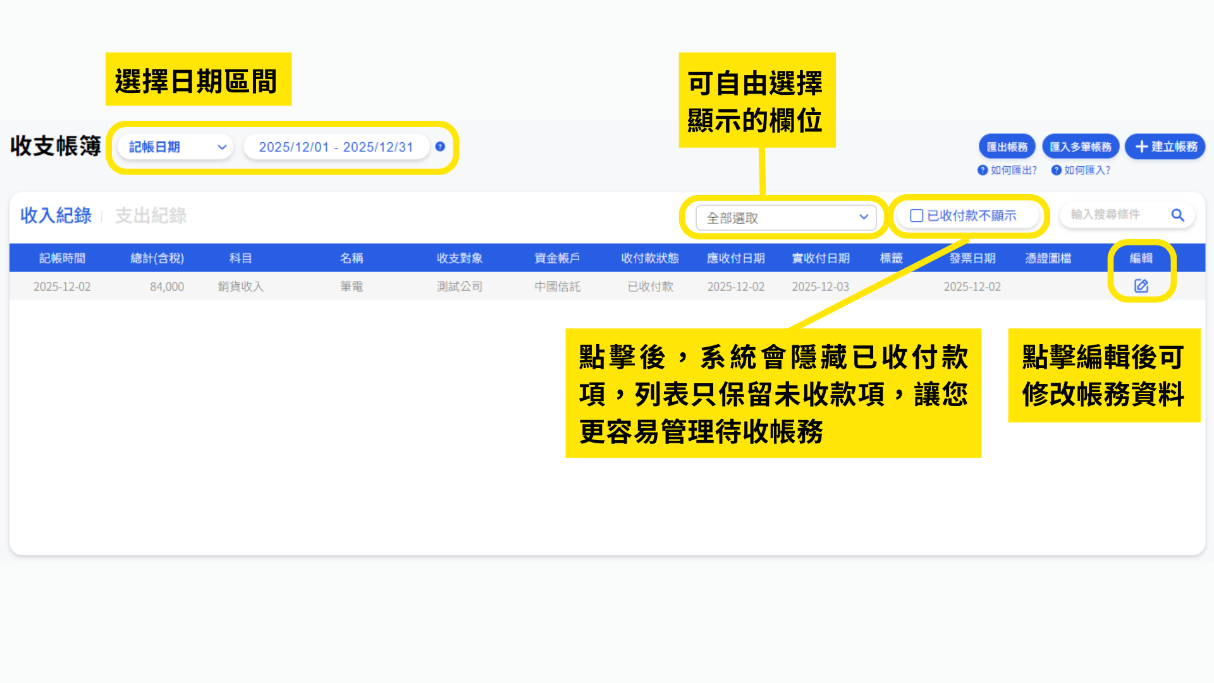Click info icon beside the date range
This screenshot has height=683, width=1214.
coord(440,147)
